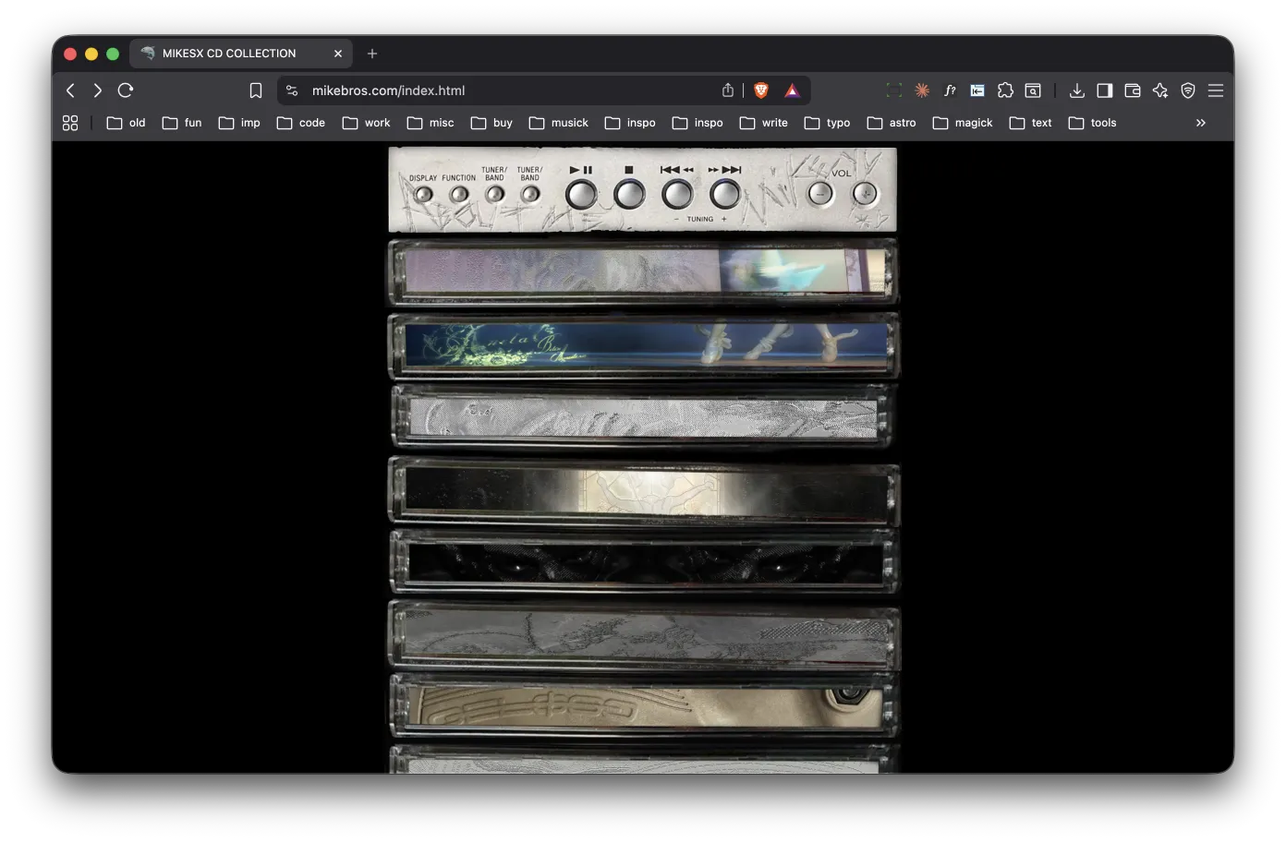This screenshot has height=842, width=1286.
Task: Go back using the browser back arrow
Action: click(x=70, y=90)
